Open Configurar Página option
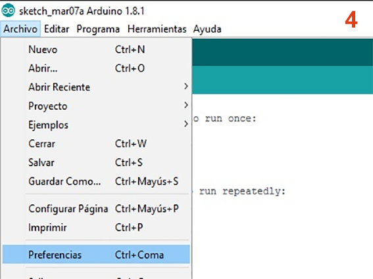Screen dimensions: 373x279 tap(96, 209)
